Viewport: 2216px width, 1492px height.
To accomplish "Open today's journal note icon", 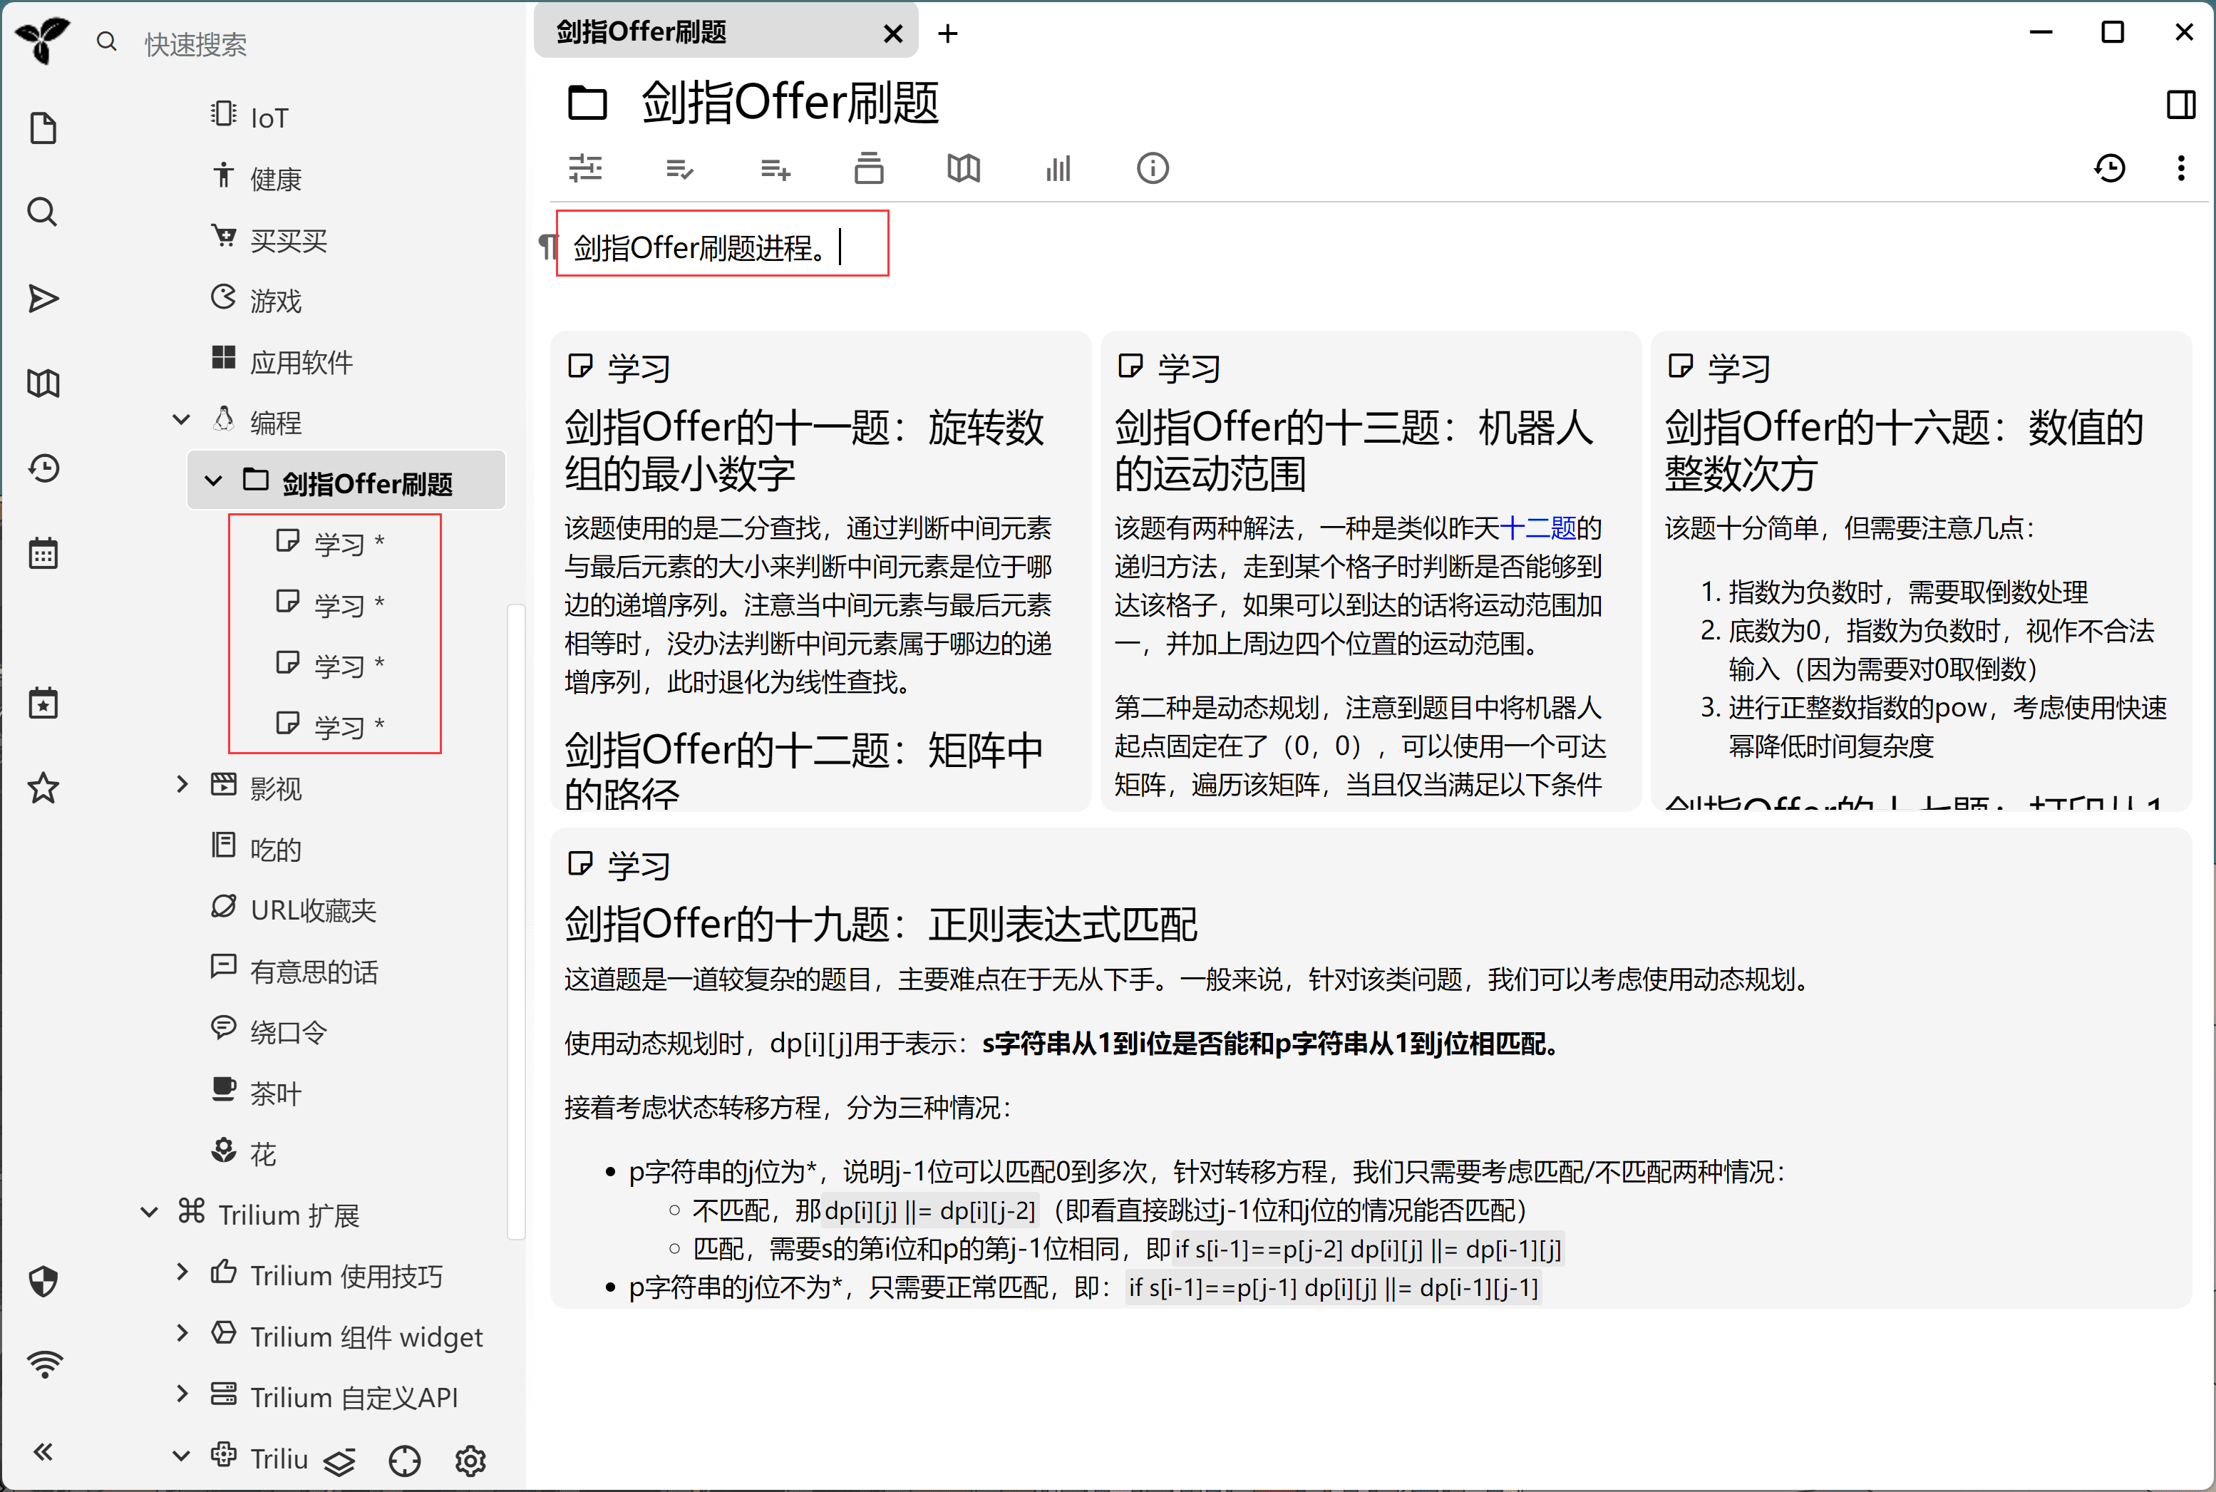I will point(43,704).
